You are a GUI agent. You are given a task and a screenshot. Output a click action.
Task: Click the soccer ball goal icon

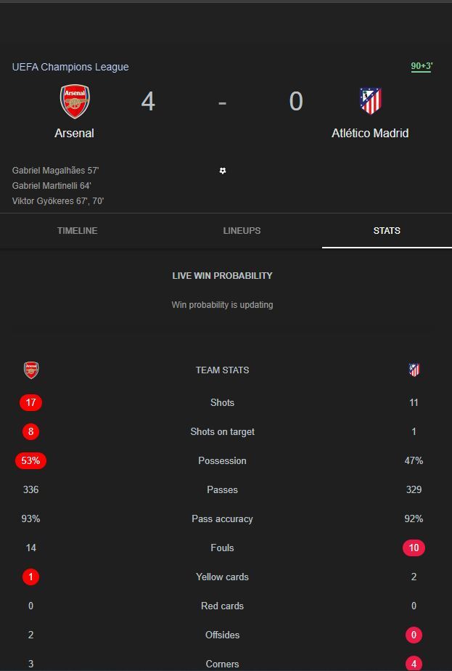[223, 171]
